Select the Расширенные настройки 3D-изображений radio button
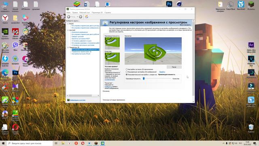 coord(127,72)
